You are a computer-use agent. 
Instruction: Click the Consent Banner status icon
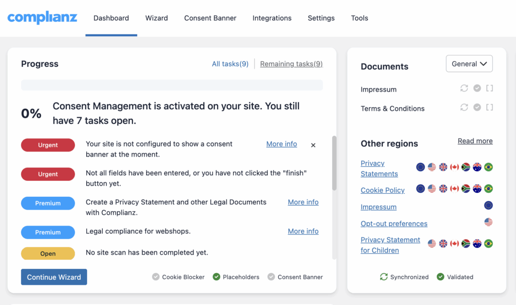pyautogui.click(x=271, y=277)
